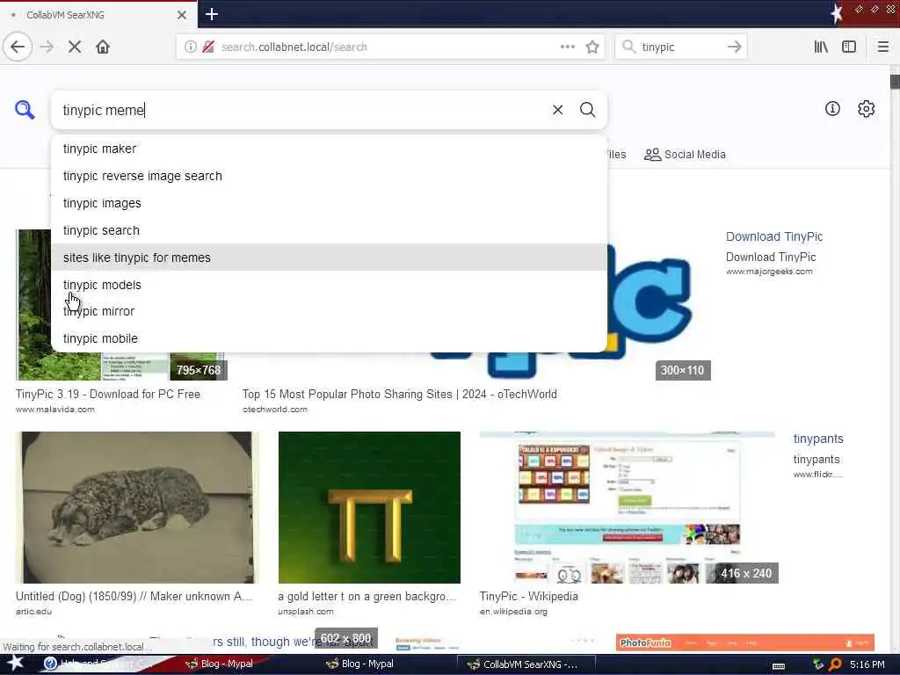Open the tinypants result link
The height and width of the screenshot is (675, 900).
pos(818,439)
